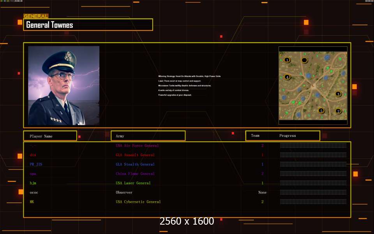Click the Team column label
Screen dimensions: 374x234
[255, 136]
